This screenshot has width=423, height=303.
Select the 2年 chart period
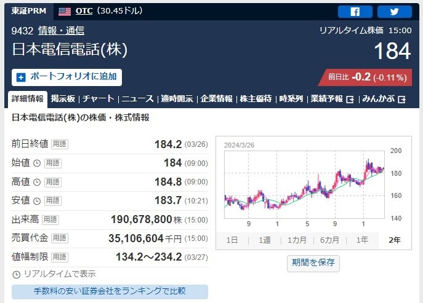click(x=395, y=240)
